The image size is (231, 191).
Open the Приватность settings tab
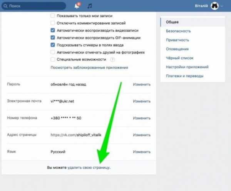192,40
